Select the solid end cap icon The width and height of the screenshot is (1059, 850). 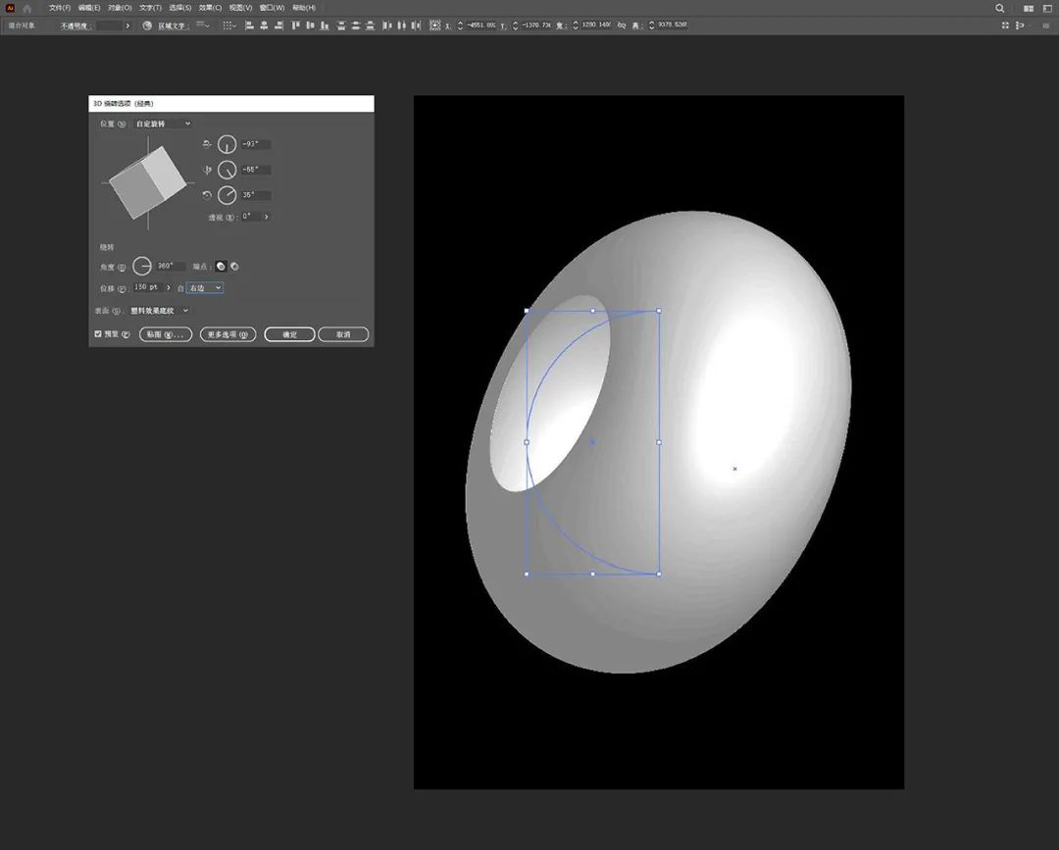point(221,266)
